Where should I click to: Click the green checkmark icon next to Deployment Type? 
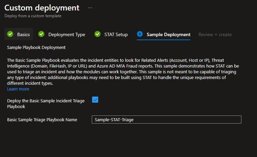point(41,34)
